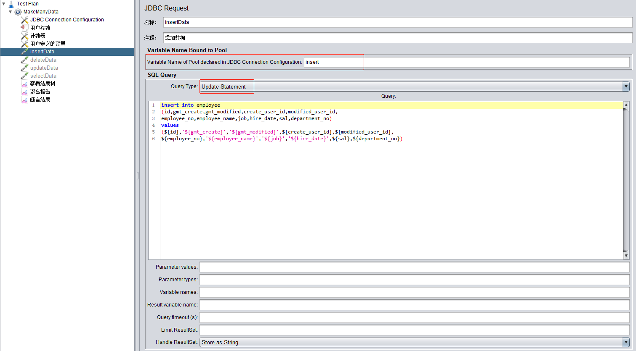This screenshot has height=351, width=636.
Task: Select the 察看结果树 tree item
Action: pos(43,84)
